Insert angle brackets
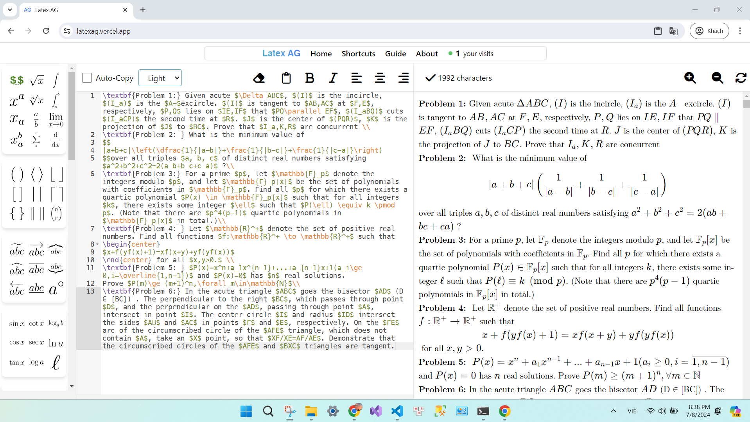This screenshot has height=422, width=750. (x=37, y=174)
